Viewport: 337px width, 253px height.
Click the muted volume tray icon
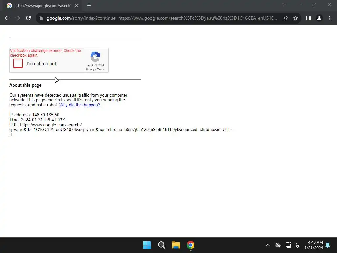tap(297, 245)
